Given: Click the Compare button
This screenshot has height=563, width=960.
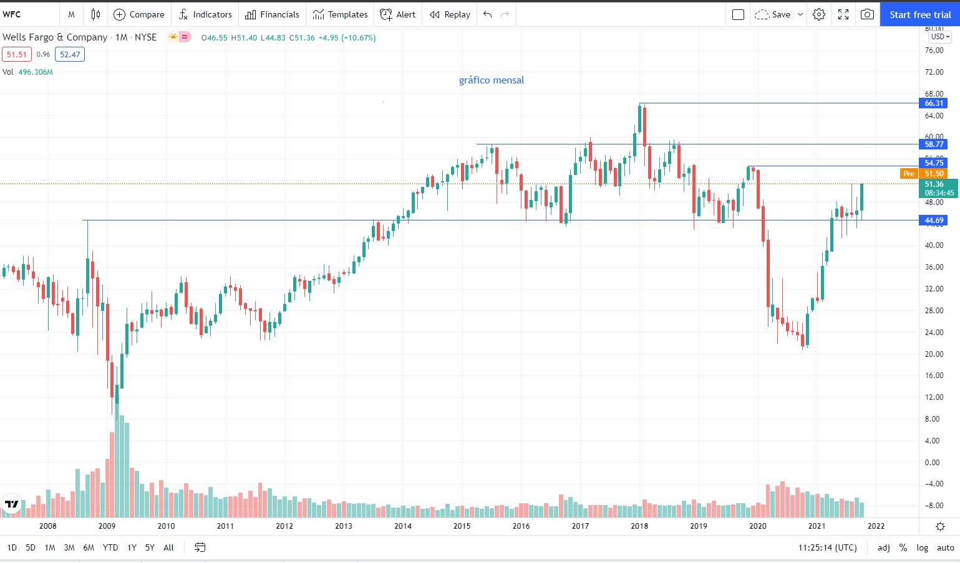Looking at the screenshot, I should click(x=139, y=14).
